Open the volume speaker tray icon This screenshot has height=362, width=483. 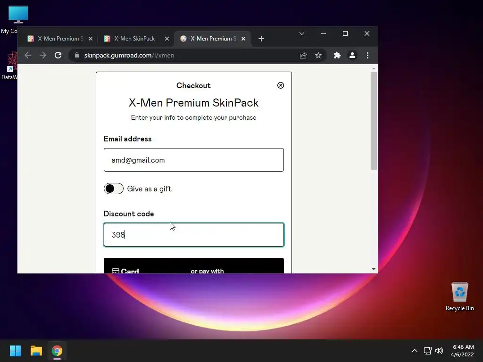coord(439,351)
